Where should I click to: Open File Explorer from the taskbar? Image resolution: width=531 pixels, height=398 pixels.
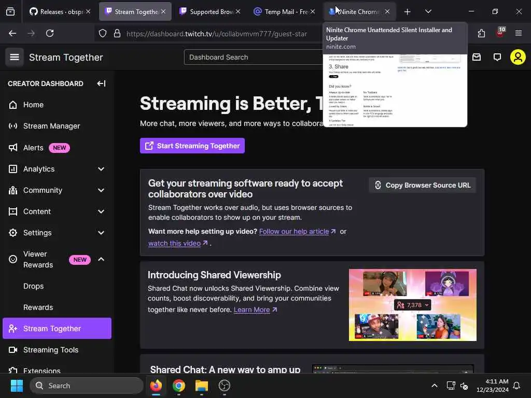point(202,386)
